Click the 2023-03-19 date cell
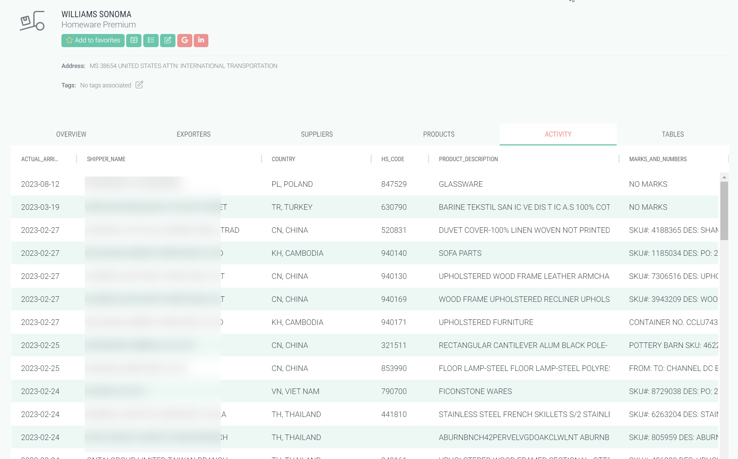Image resolution: width=738 pixels, height=459 pixels. [x=40, y=207]
